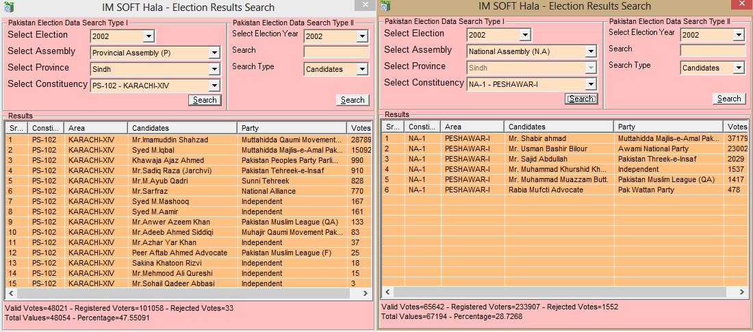Select row Mr.M.Ayub Qadri
Viewport: 753px width, 332px height.
(x=189, y=181)
